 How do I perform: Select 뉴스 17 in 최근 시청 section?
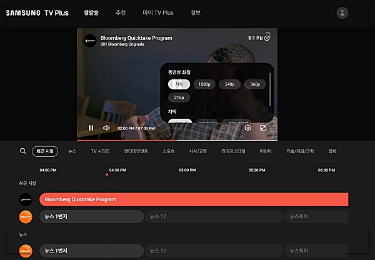214,217
